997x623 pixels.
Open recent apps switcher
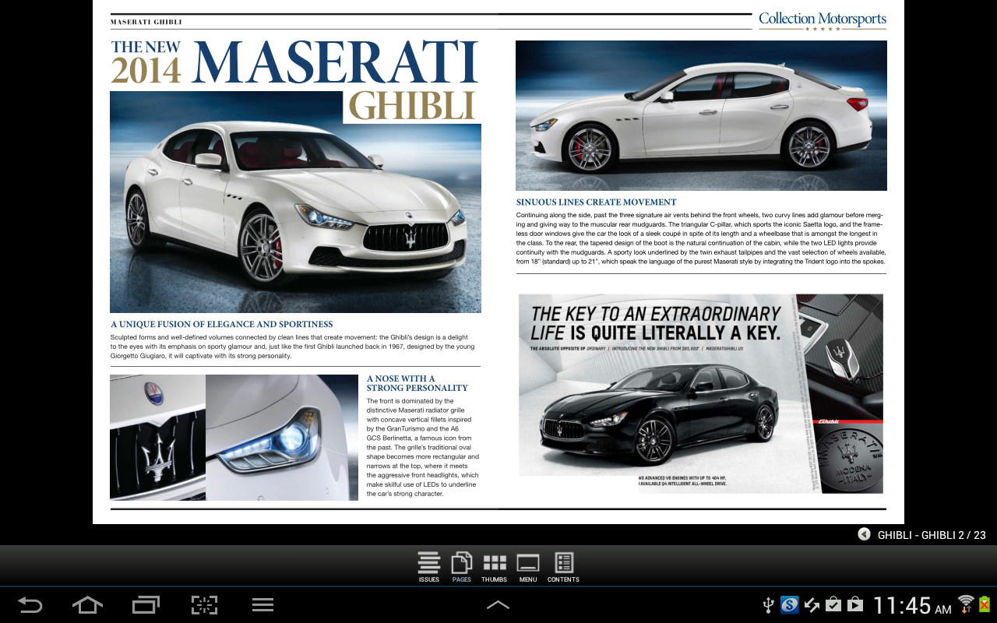(x=146, y=605)
